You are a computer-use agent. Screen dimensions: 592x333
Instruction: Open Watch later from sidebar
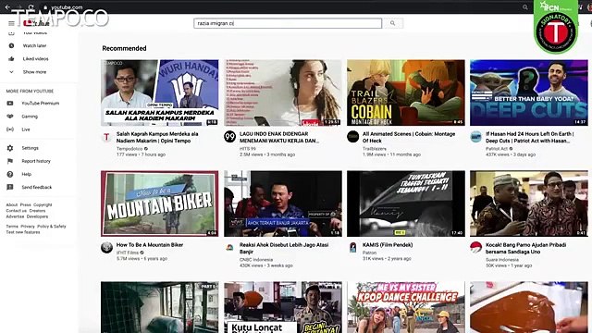pyautogui.click(x=34, y=45)
